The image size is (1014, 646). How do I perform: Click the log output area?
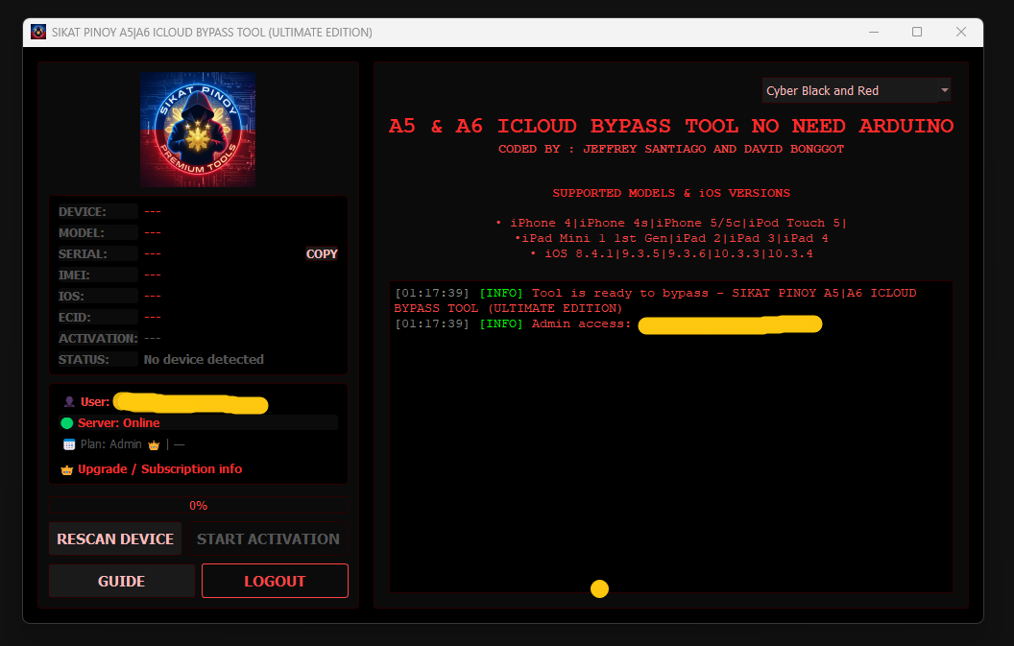[x=671, y=437]
